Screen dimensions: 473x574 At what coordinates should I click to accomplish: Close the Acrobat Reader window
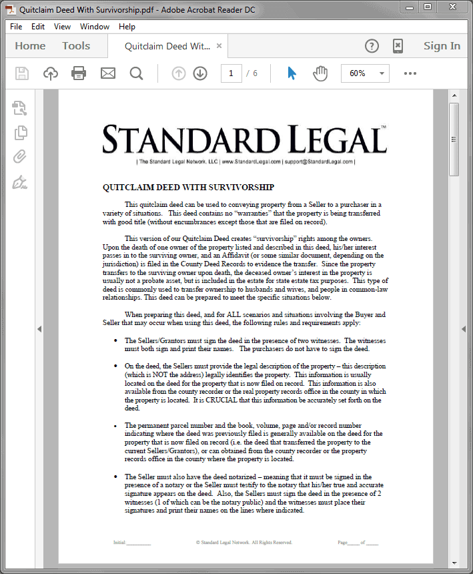pos(452,7)
